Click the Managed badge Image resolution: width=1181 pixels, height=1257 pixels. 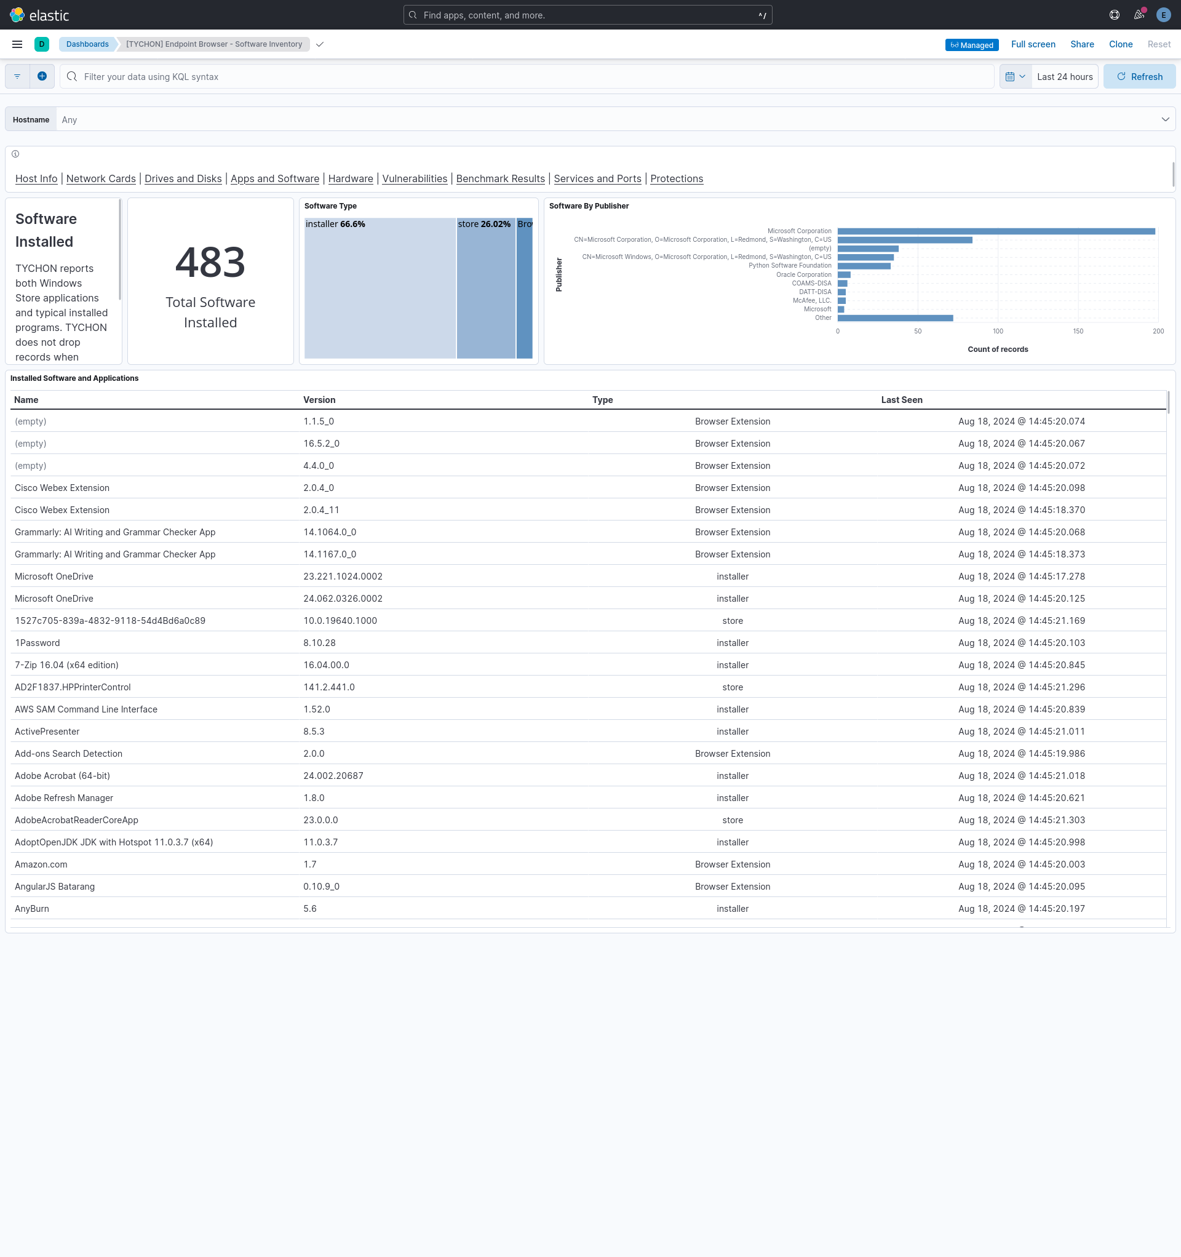tap(972, 45)
